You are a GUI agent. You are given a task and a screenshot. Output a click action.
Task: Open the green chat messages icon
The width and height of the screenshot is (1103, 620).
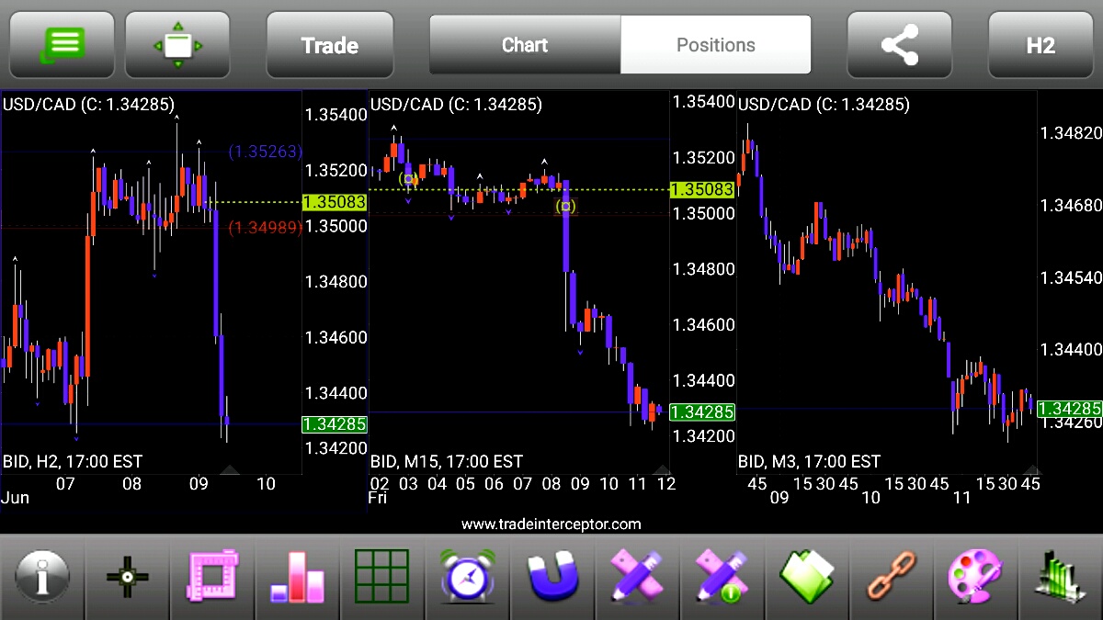pyautogui.click(x=62, y=44)
